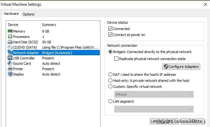Click the Display monitor icon
The height and width of the screenshot is (127, 210).
(10, 74)
